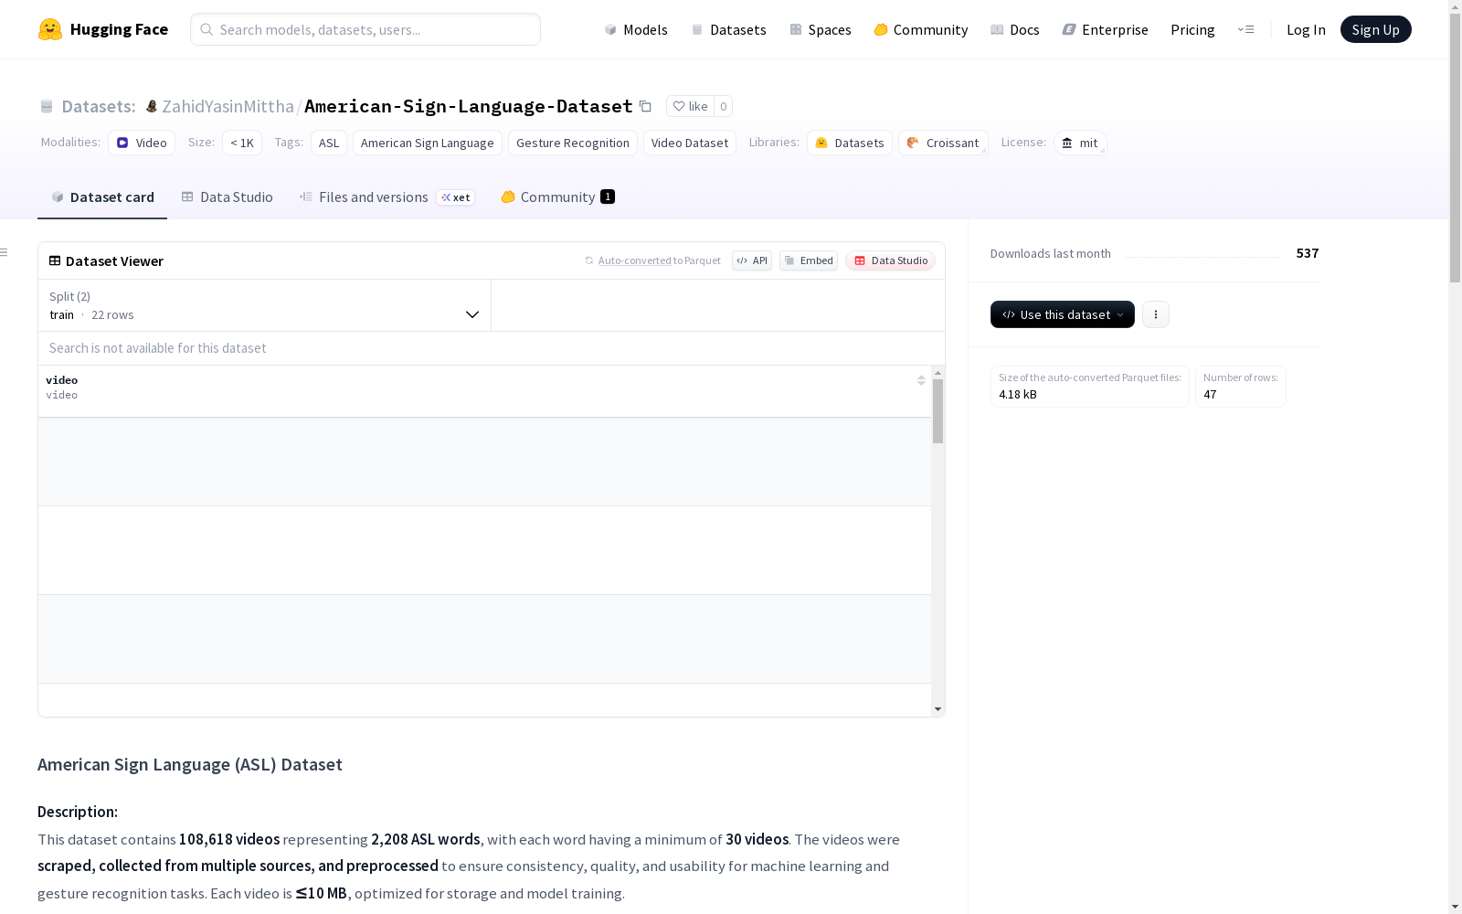Open the table of contents icon at left edge
1462x914 pixels.
pos(5,252)
